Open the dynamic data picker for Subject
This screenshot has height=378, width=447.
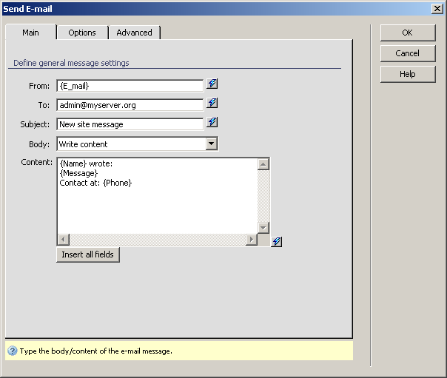click(x=212, y=123)
